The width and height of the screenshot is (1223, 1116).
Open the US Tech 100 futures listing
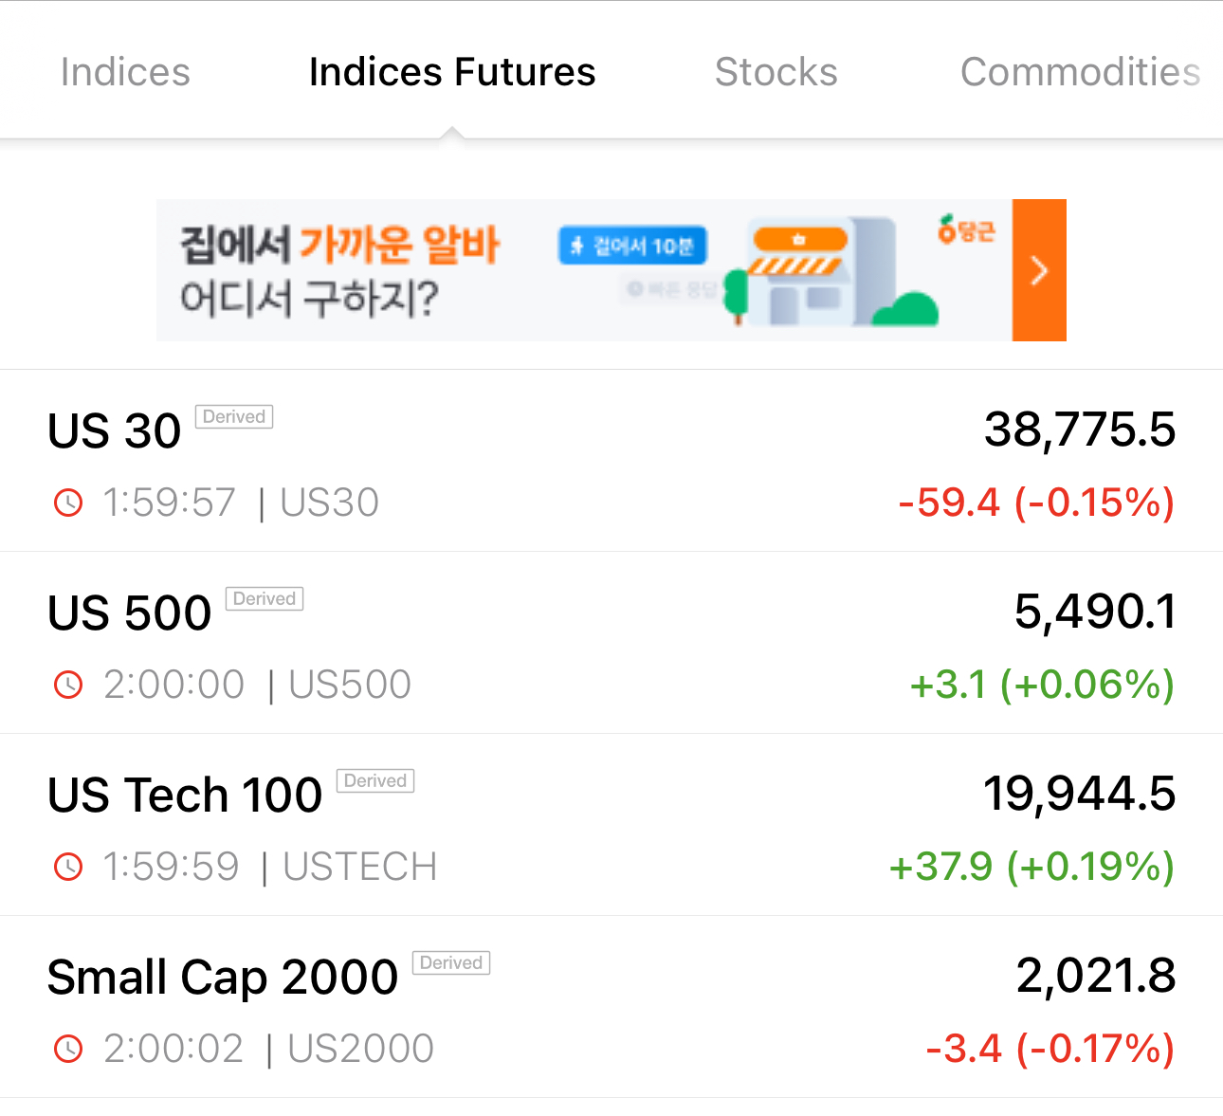click(x=611, y=825)
